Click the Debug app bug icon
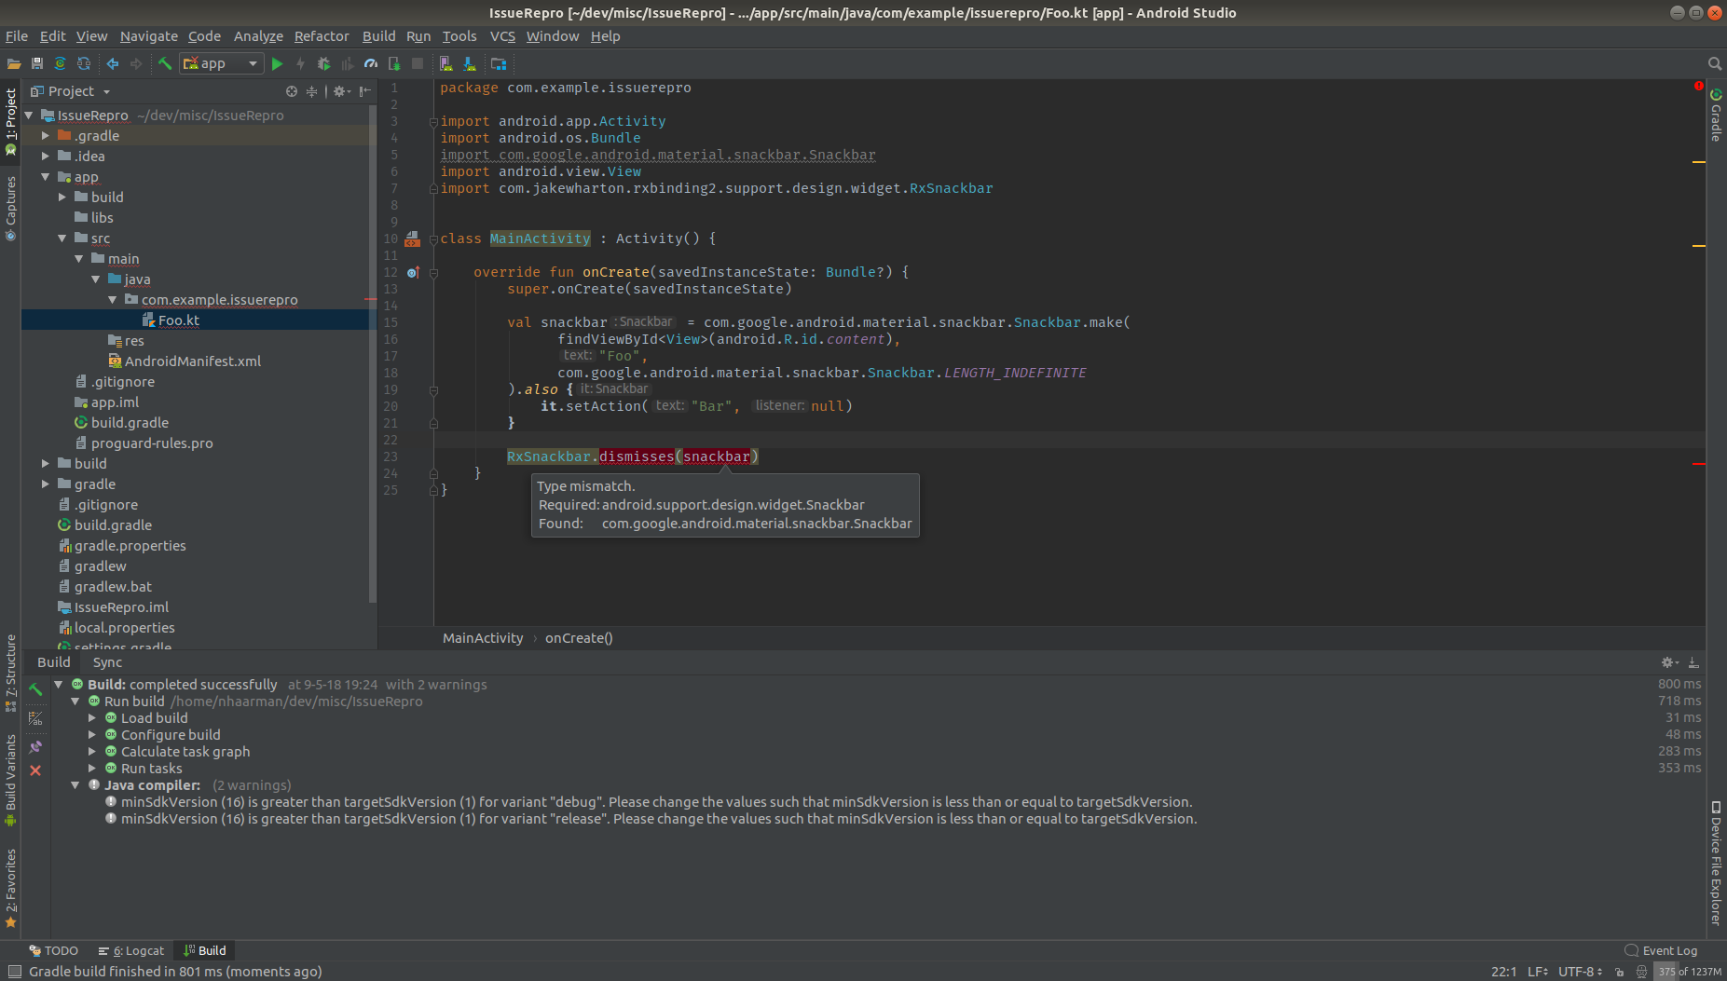This screenshot has height=981, width=1727. [323, 64]
